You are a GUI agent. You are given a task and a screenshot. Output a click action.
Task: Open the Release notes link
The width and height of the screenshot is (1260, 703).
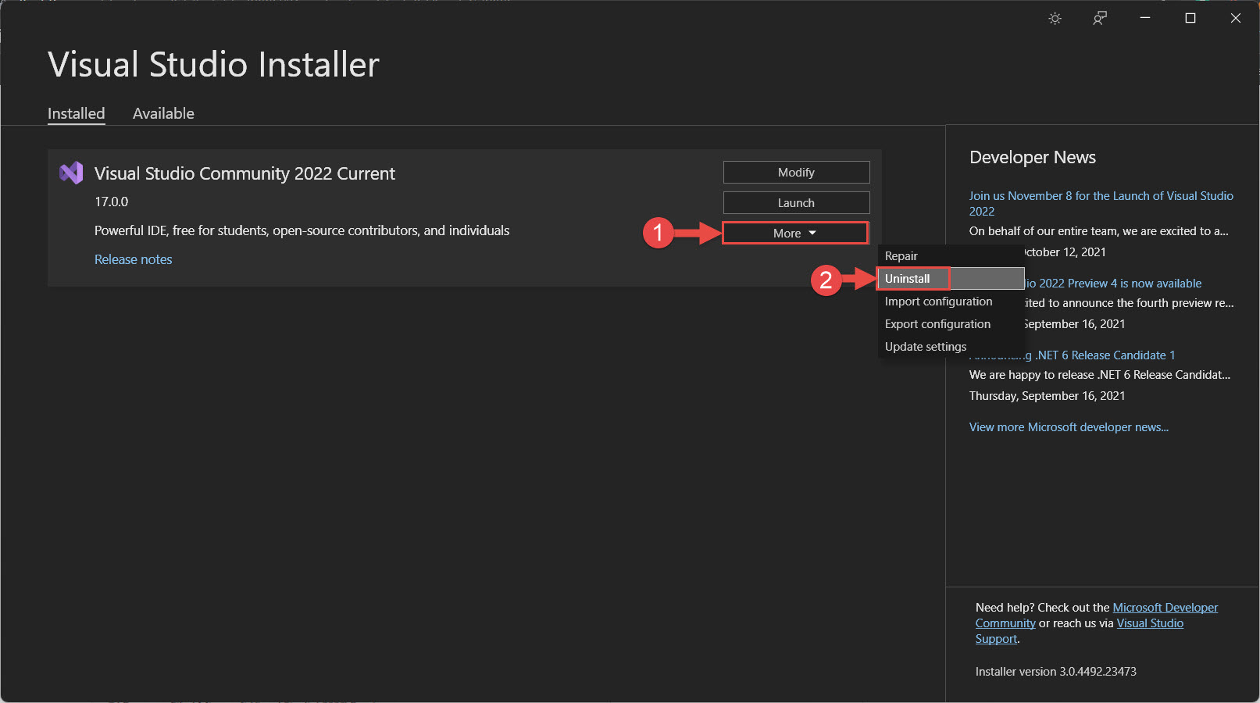133,259
